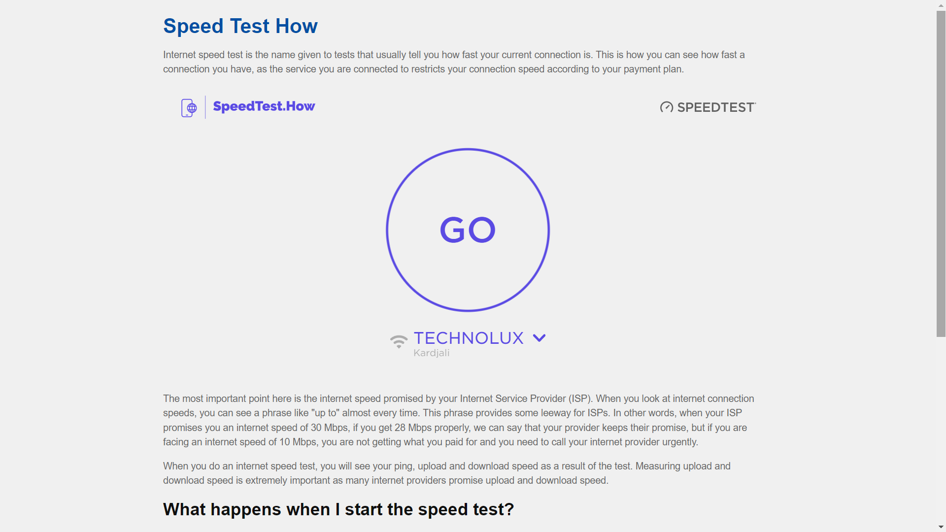This screenshot has height=532, width=946.
Task: Click the phone-and-globe SpeedTest.How logo icon
Action: (x=189, y=107)
